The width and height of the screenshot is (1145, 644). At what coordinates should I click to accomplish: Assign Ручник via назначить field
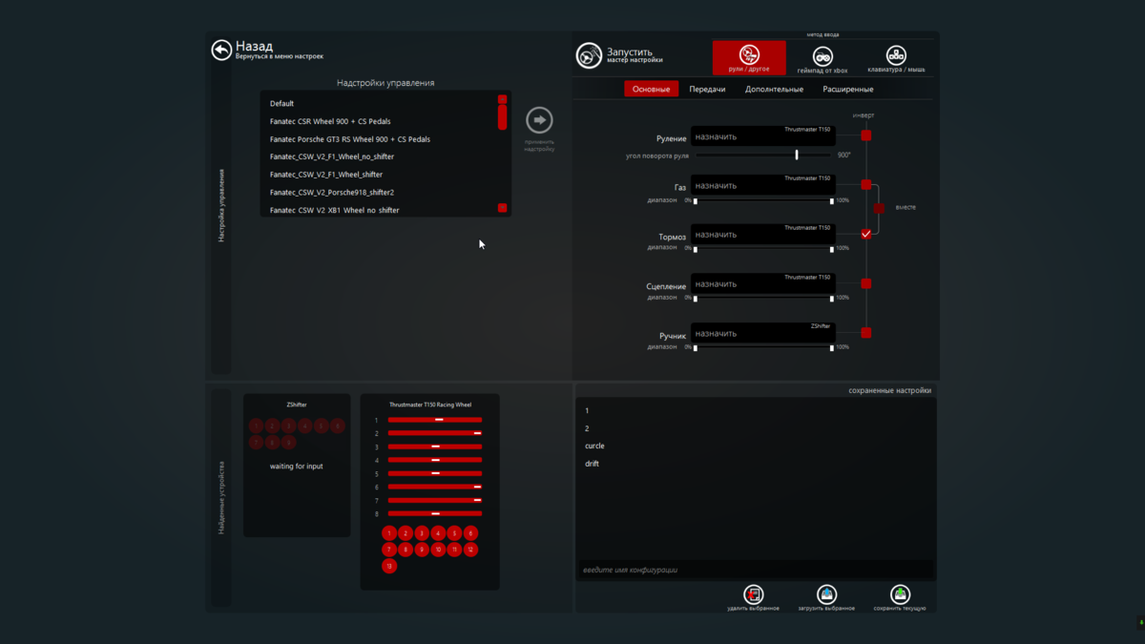(763, 334)
